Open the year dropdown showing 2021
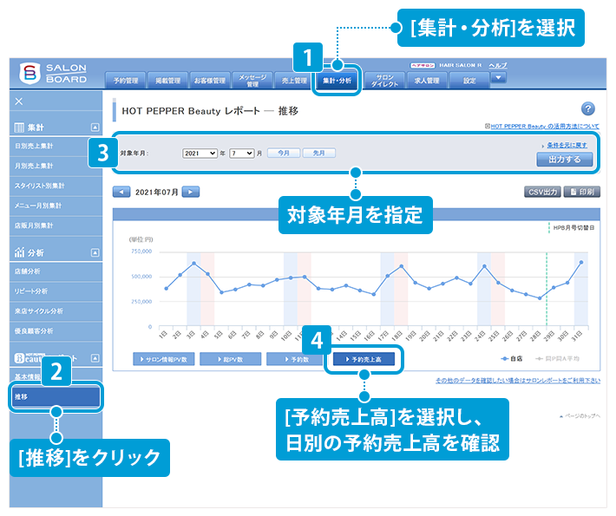The width and height of the screenshot is (616, 516). point(200,153)
